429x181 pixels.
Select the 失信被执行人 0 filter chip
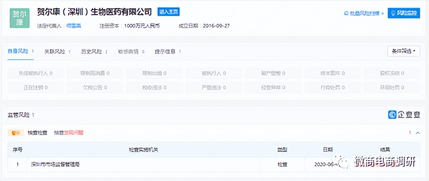35,73
